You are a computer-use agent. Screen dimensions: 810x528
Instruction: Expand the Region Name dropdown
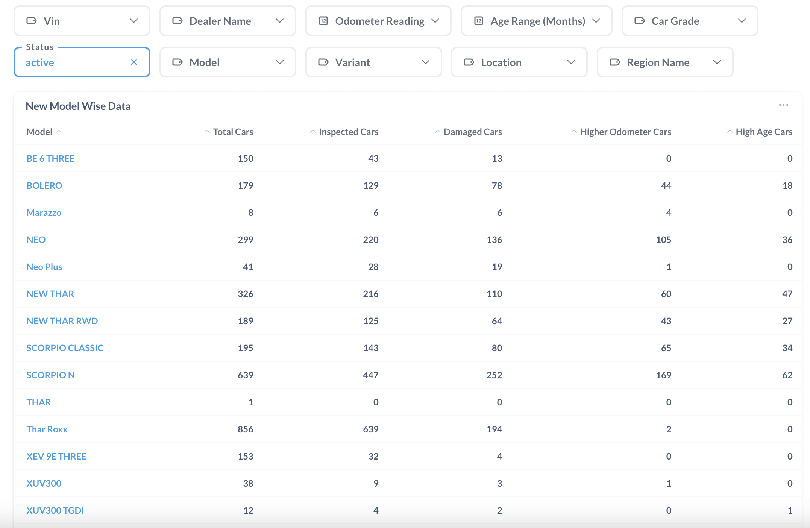(717, 61)
